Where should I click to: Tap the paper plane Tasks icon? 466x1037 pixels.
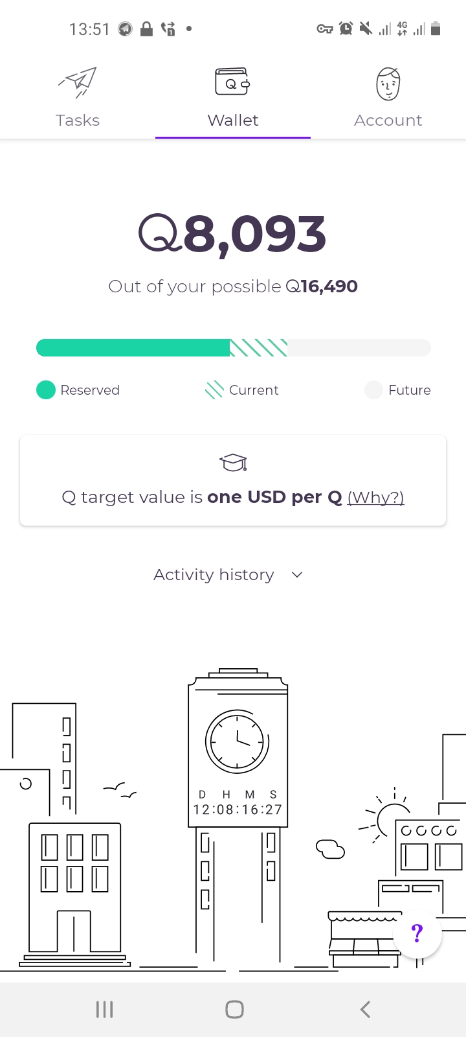78,82
